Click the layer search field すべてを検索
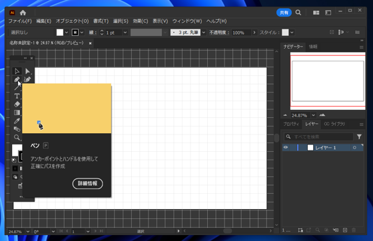Viewport: 373px width, 241px height. (319, 136)
